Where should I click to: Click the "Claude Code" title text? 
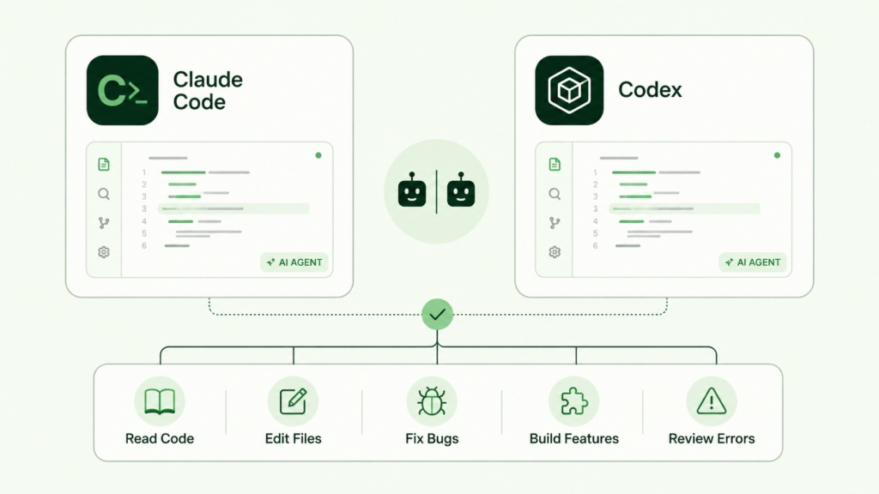coord(208,91)
